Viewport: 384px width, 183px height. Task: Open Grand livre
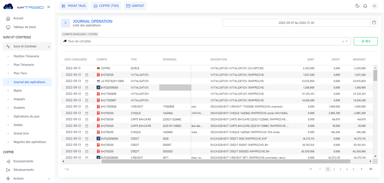click(x=21, y=133)
